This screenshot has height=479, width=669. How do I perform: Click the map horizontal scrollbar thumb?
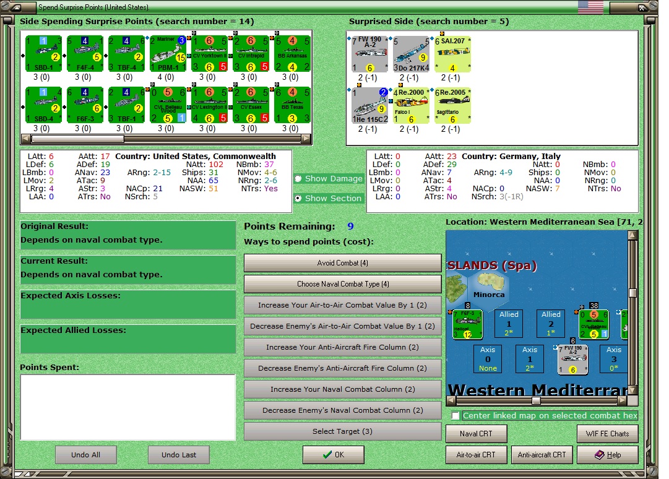pos(537,400)
